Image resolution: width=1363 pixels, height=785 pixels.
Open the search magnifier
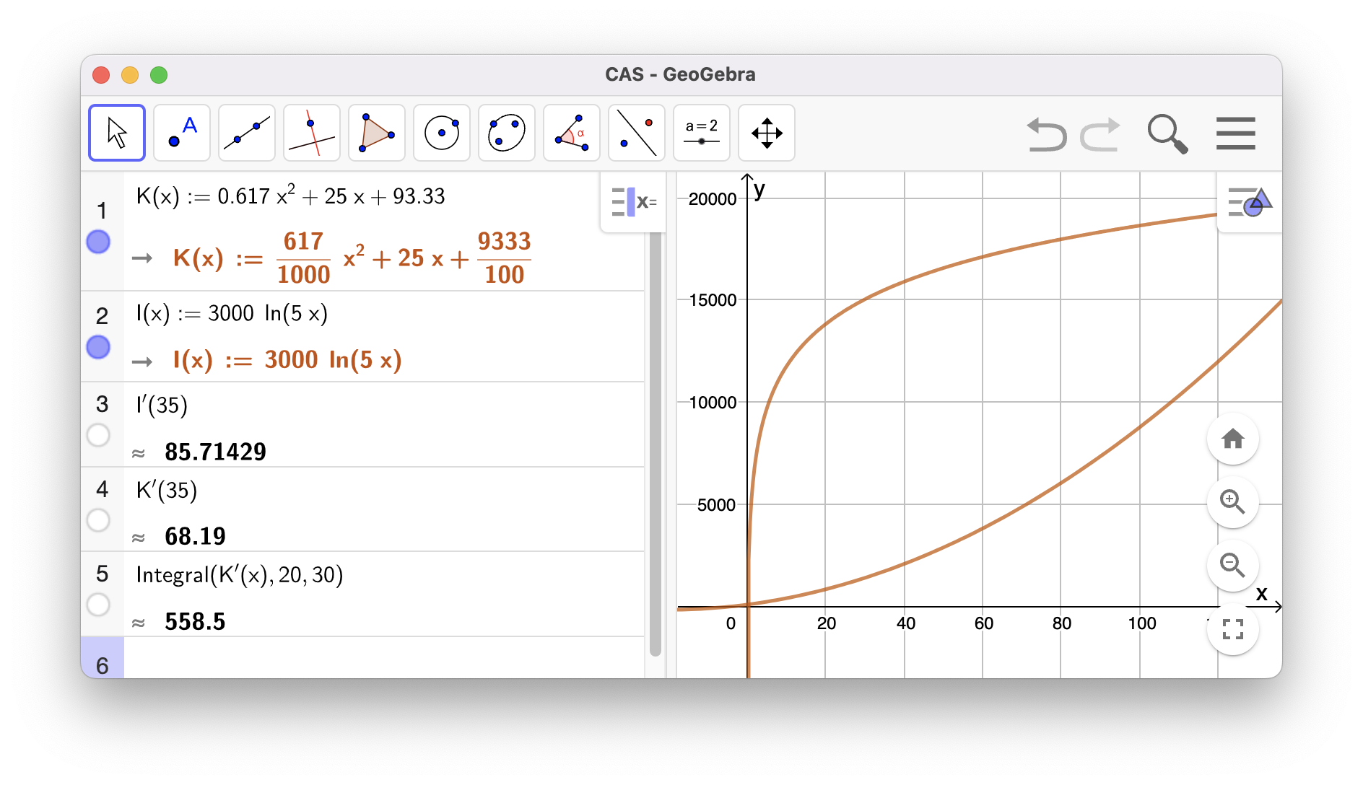tap(1167, 134)
